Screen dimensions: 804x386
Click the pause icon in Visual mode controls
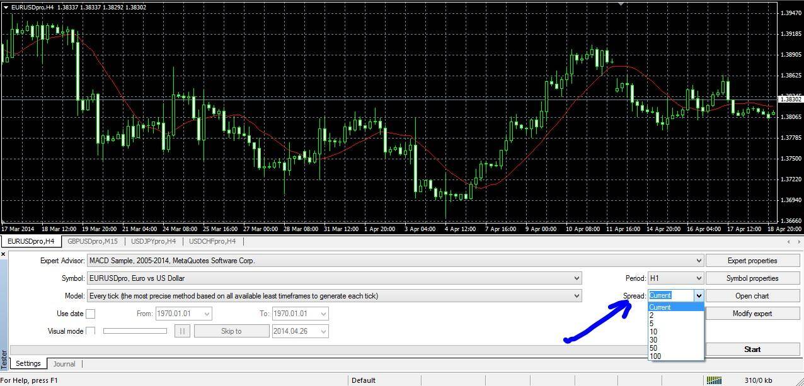coord(182,331)
